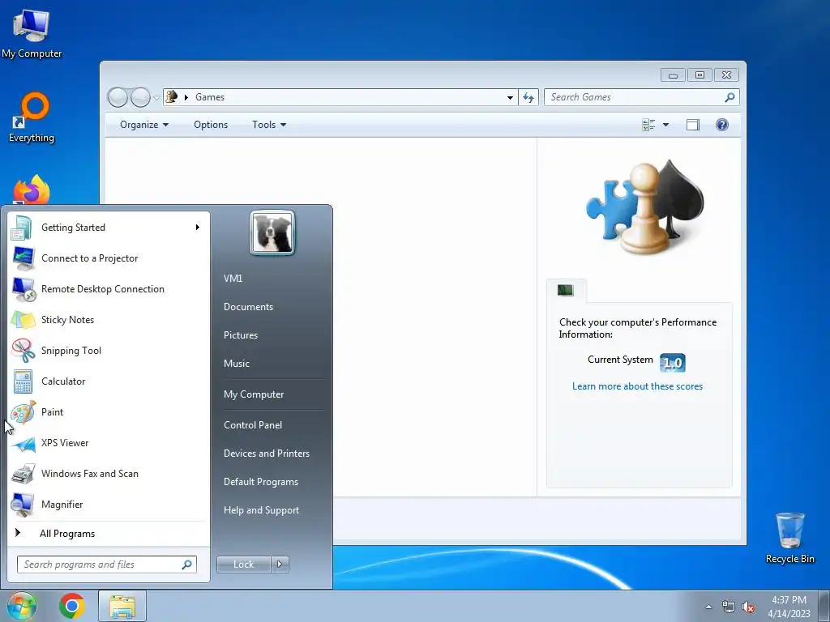Click Options in Games toolbar
Image resolution: width=830 pixels, height=622 pixels.
pos(211,125)
